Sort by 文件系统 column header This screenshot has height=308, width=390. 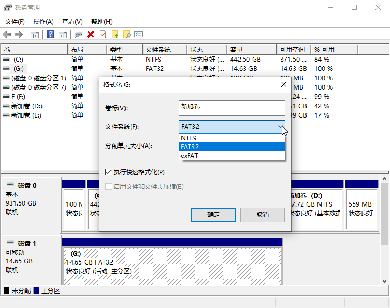164,49
